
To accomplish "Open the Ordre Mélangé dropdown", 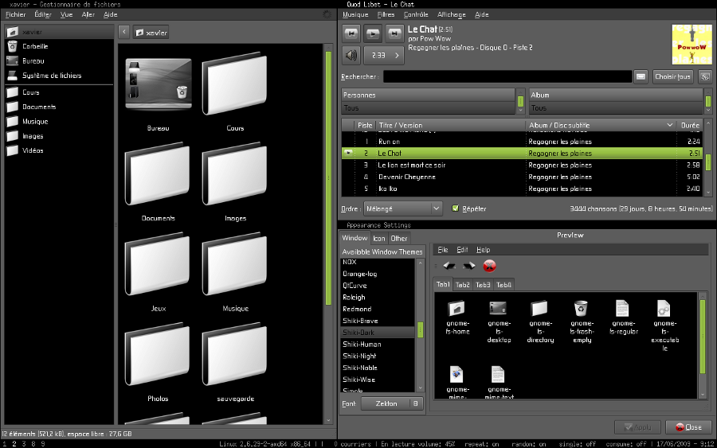I will click(x=403, y=208).
